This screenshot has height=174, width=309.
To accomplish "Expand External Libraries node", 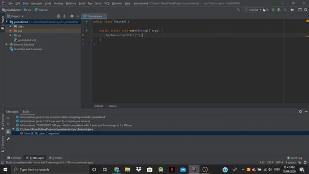I will coord(7,44).
